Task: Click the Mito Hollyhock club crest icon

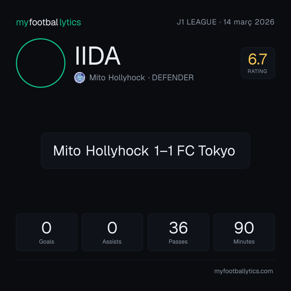Action: click(79, 78)
